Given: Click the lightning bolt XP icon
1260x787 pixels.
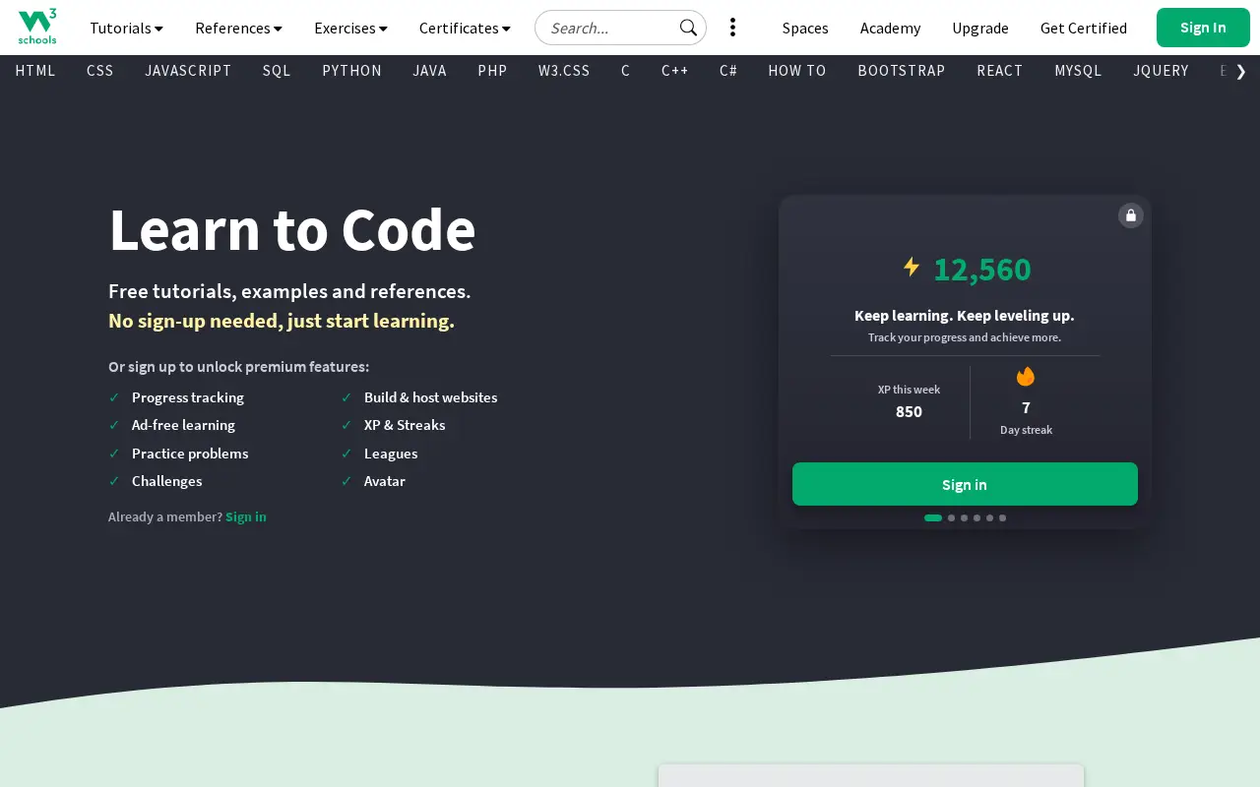Looking at the screenshot, I should coord(912,267).
